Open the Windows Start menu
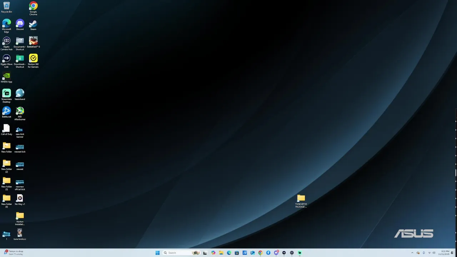Screen dimensions: 457x257 (x=157, y=253)
